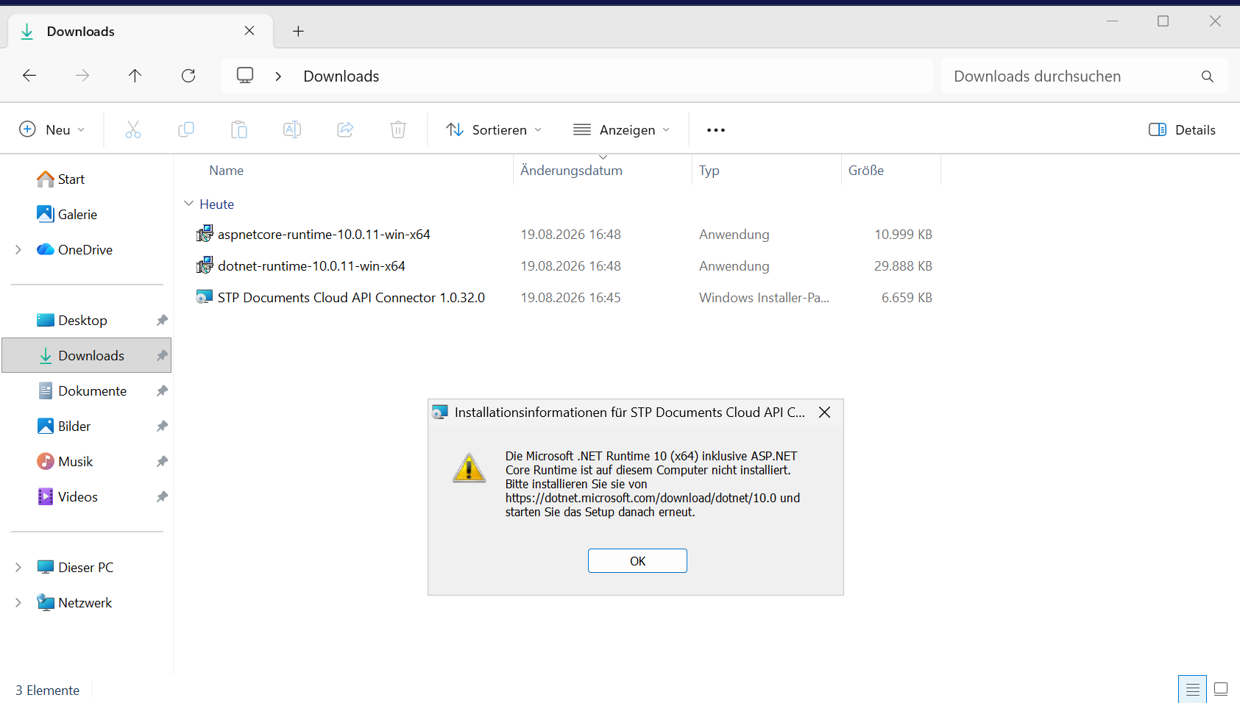Screen dimensions: 1240x703
Task: Select Dieser PC in the sidebar
Action: 75,568
